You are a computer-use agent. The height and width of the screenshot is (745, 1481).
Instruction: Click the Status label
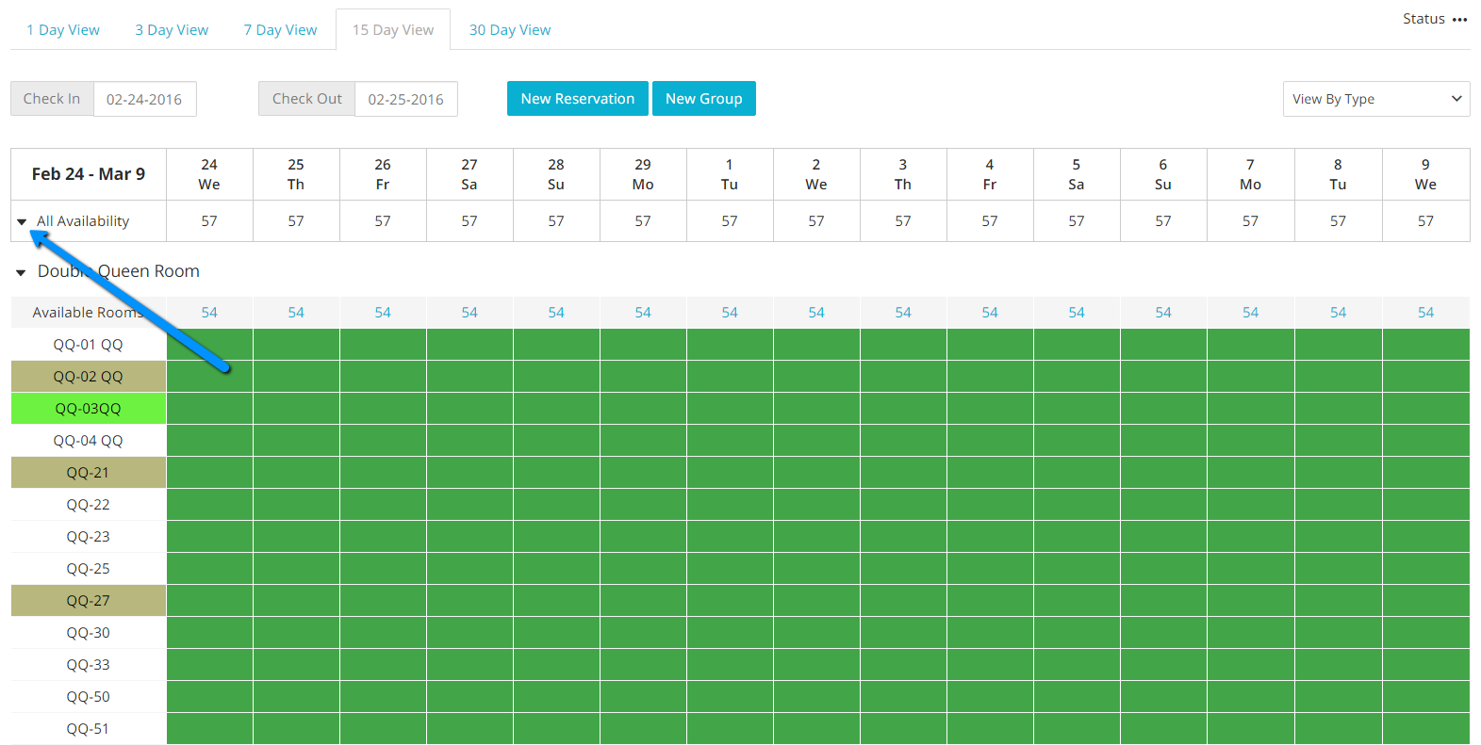[1423, 19]
